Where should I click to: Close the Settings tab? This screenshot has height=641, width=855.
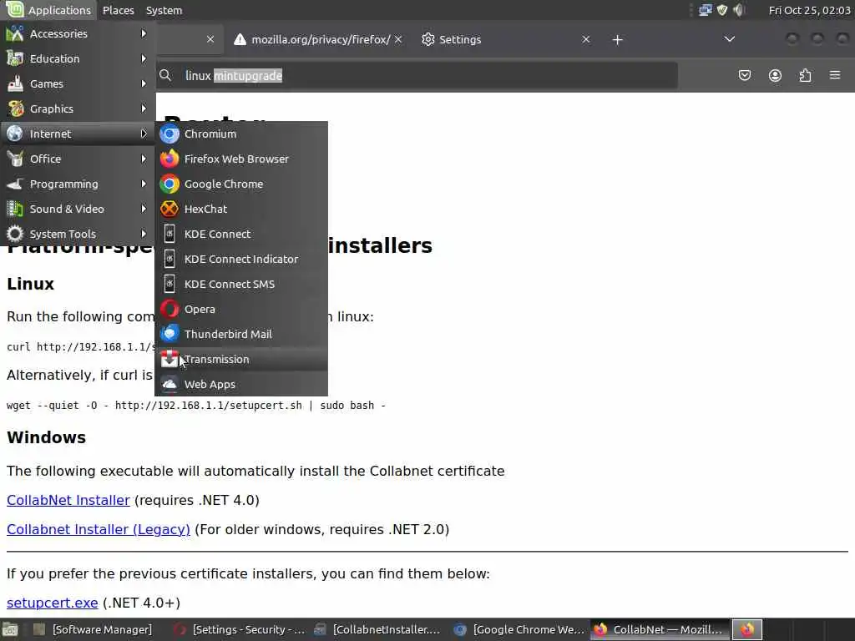(x=585, y=39)
